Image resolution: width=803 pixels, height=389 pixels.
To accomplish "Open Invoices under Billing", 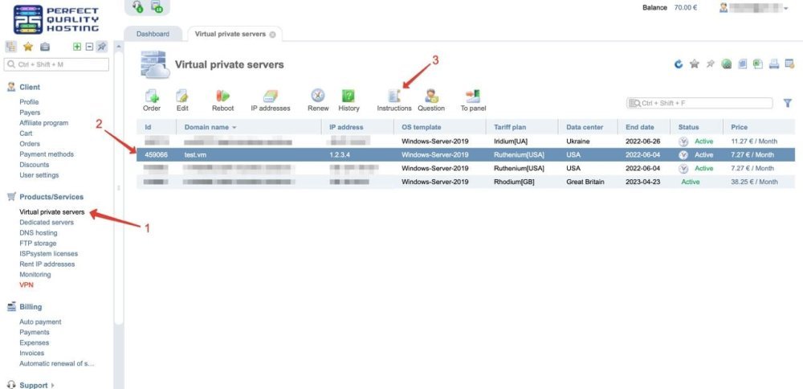I will [32, 353].
